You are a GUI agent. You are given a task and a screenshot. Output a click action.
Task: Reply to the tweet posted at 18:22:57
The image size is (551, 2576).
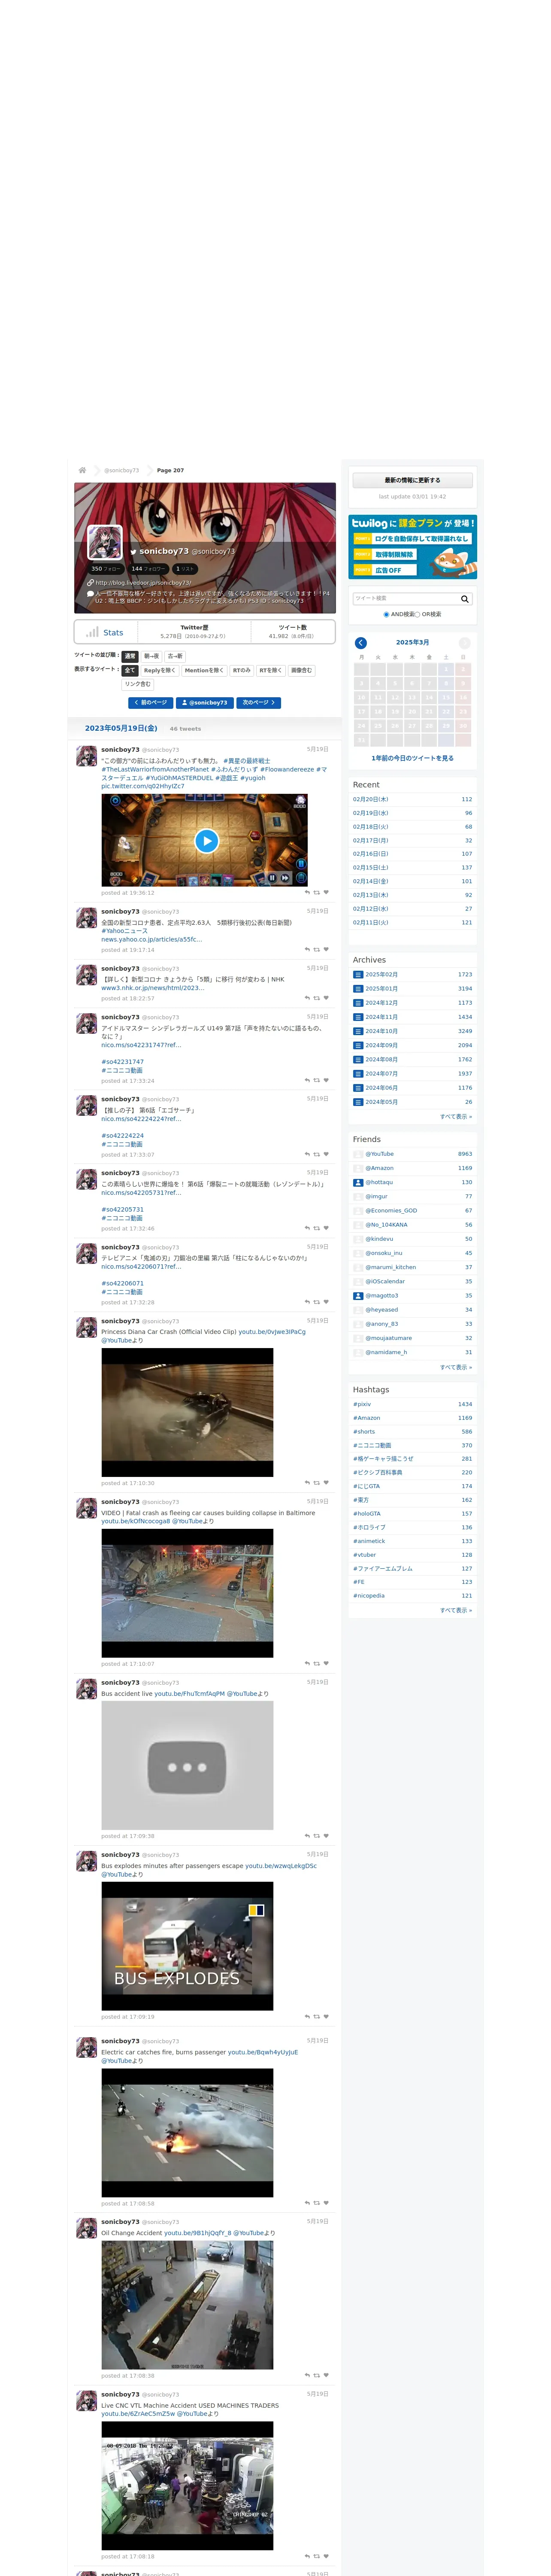coord(307,998)
